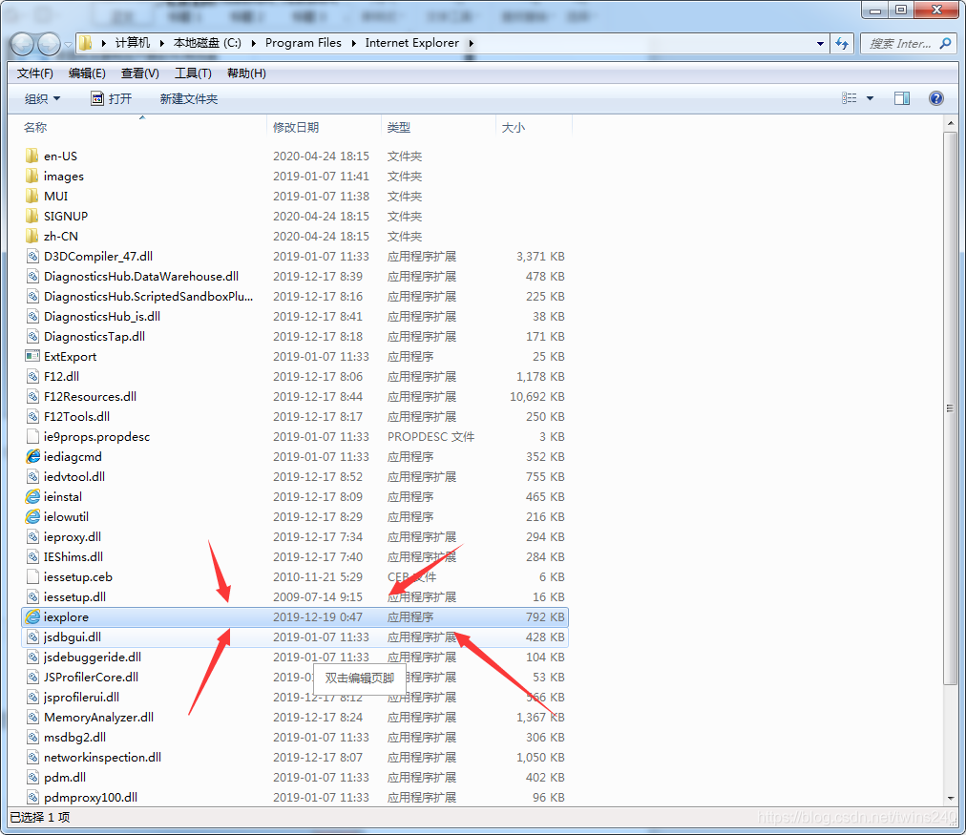This screenshot has height=835, width=966.
Task: Select the iedvtool.dll file
Action: [73, 476]
